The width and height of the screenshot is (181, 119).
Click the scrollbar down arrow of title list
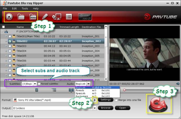pos(106,79)
